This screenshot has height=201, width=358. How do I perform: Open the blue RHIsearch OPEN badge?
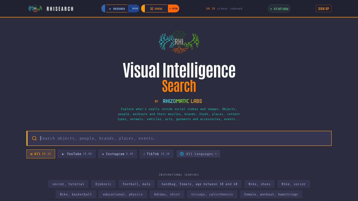click(134, 8)
